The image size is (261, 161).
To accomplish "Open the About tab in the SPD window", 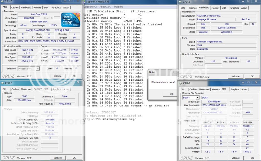I will pyautogui.click(x=244, y=89).
